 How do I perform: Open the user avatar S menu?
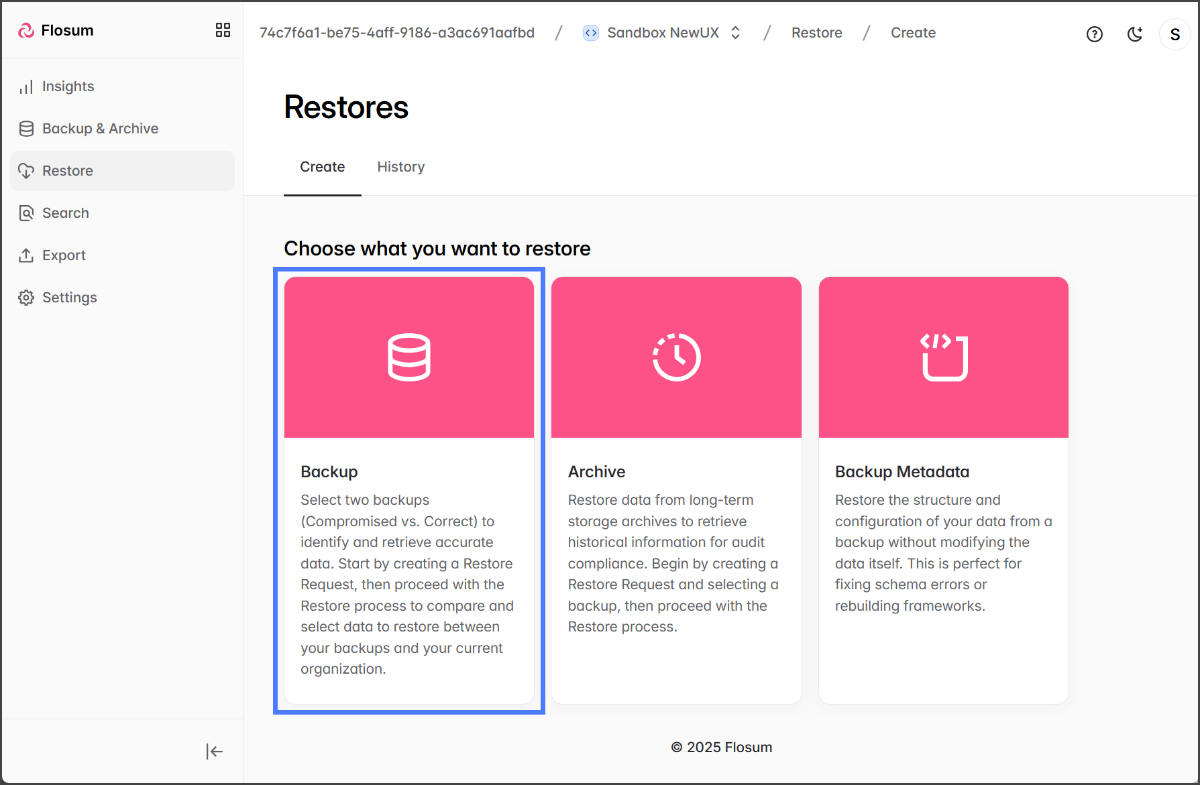(x=1175, y=34)
